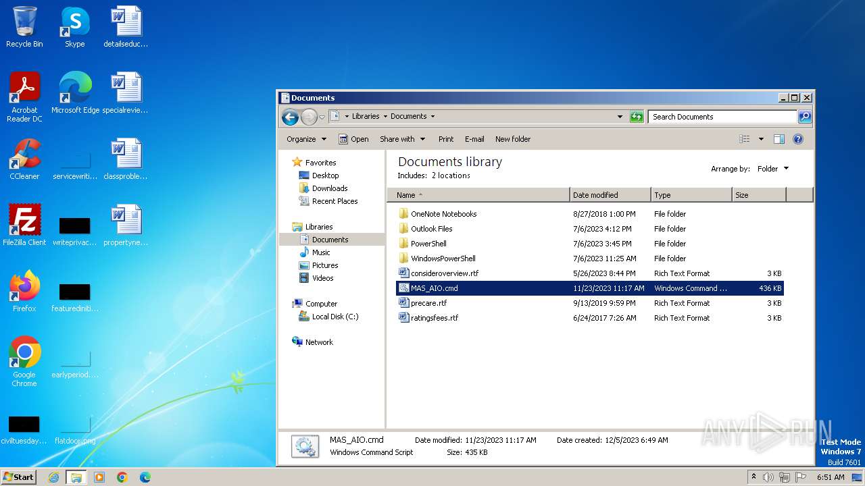Click the Back navigation arrow in Explorer

(x=290, y=117)
